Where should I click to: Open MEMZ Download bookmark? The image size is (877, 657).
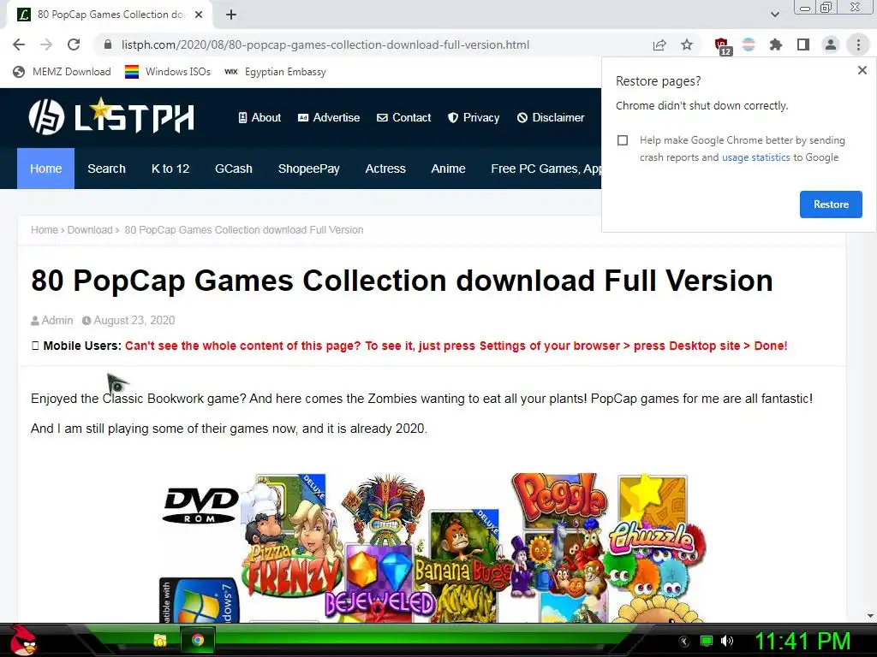tap(62, 72)
